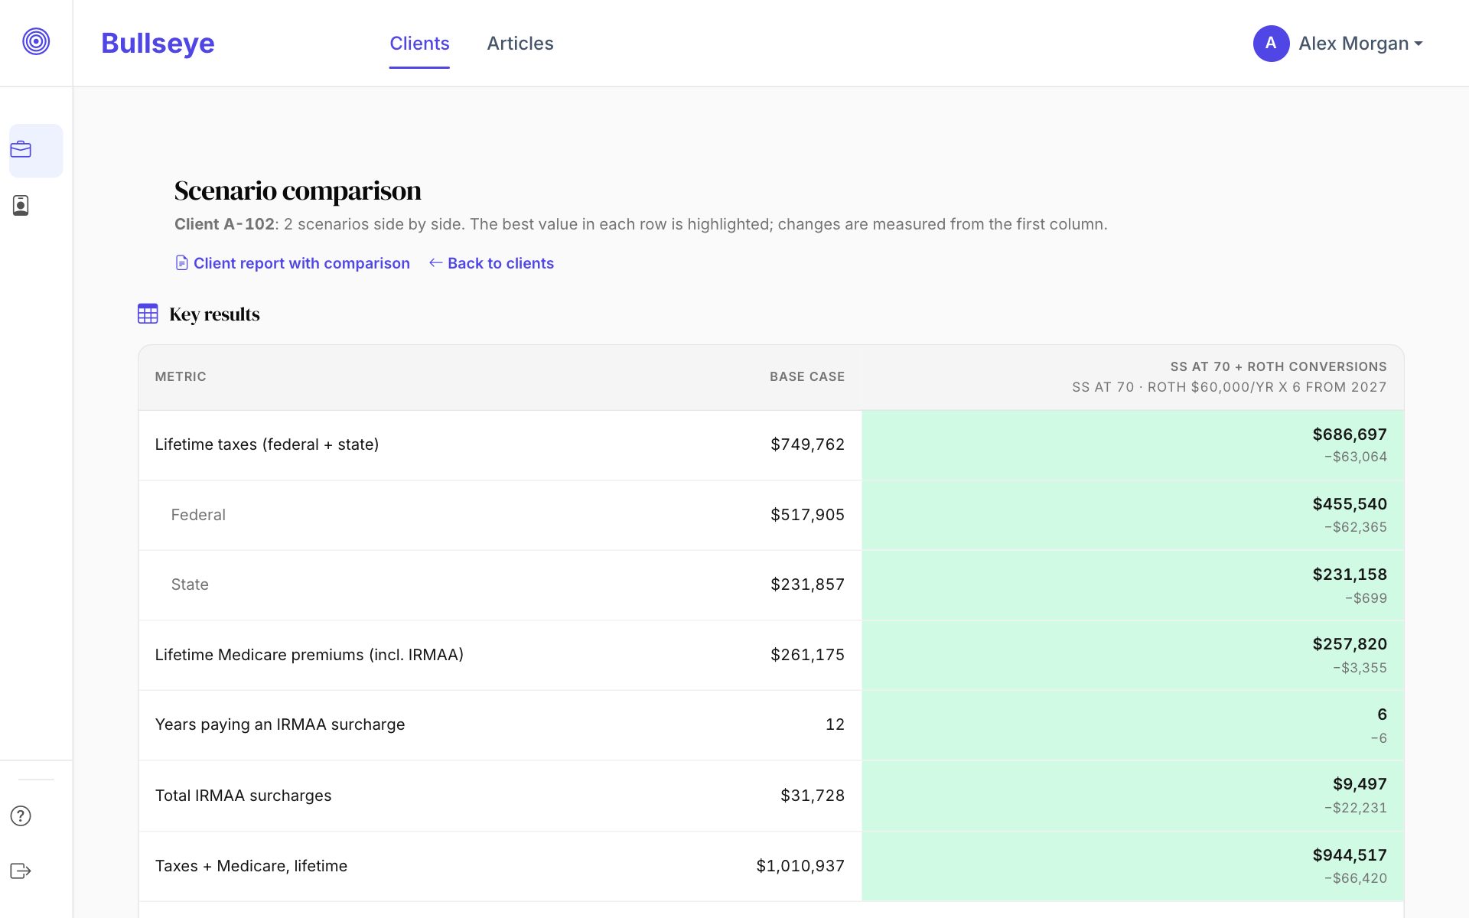Screen dimensions: 1469x918
Task: Click Taxes + Medicare, lifetime label
Action: [x=251, y=866]
